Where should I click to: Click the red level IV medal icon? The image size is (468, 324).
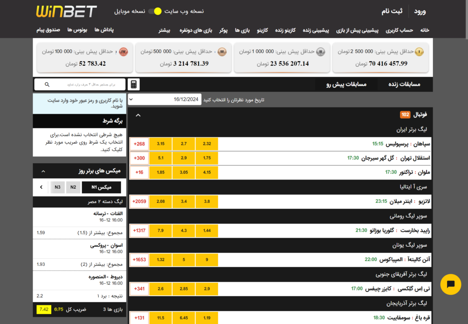pyautogui.click(x=123, y=52)
